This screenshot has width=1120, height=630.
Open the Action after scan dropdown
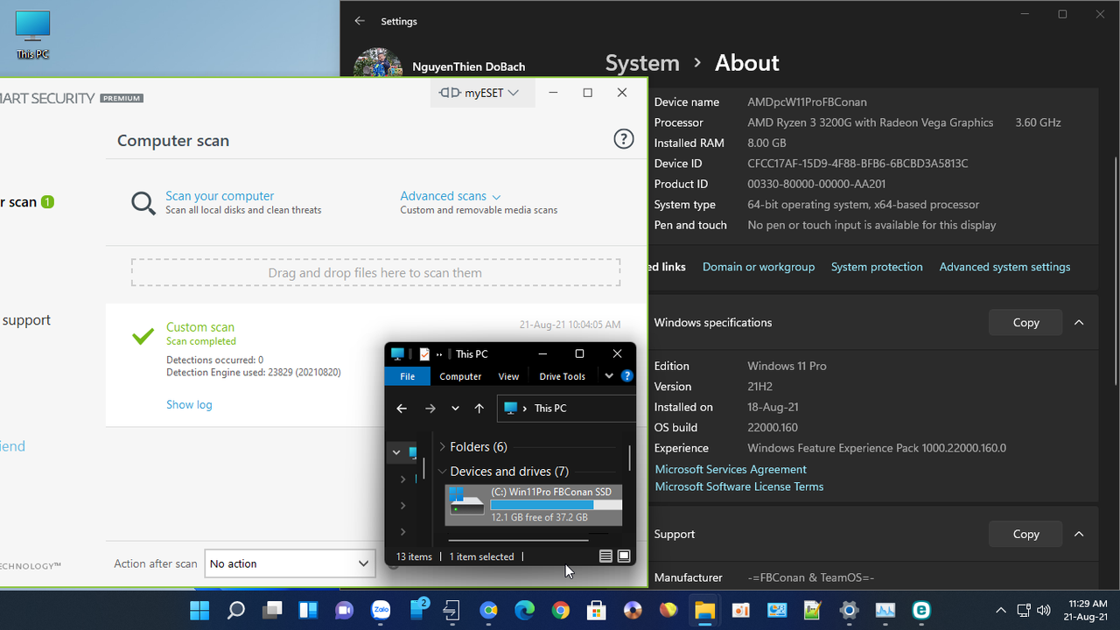(290, 563)
